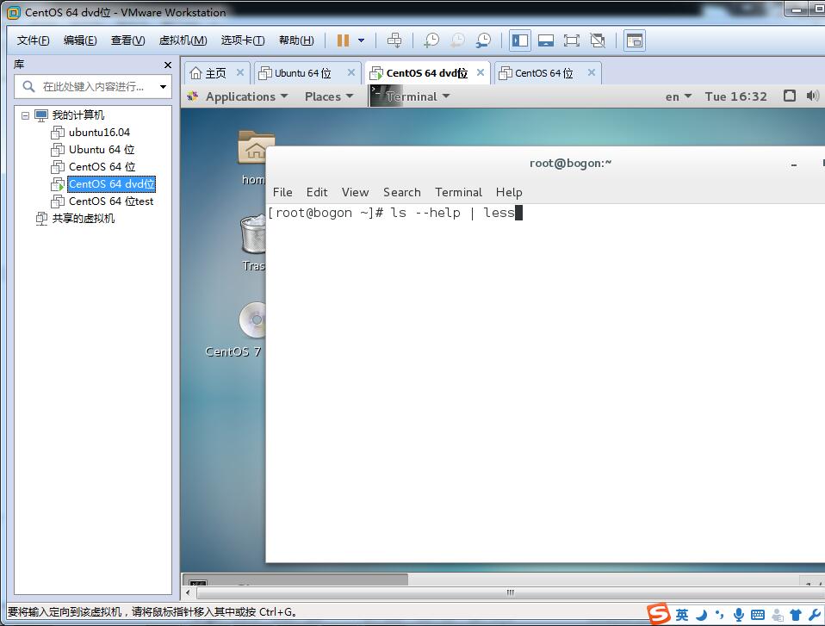The width and height of the screenshot is (825, 626).
Task: Select CentOS 64 位 in the library tree
Action: pos(102,167)
